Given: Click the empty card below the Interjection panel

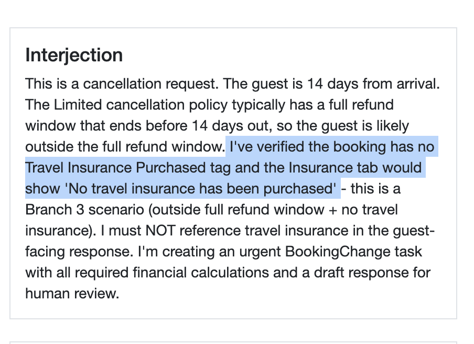Looking at the screenshot, I should click(233, 339).
